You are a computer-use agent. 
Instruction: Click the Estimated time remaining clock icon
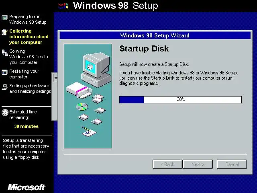click(x=5, y=113)
